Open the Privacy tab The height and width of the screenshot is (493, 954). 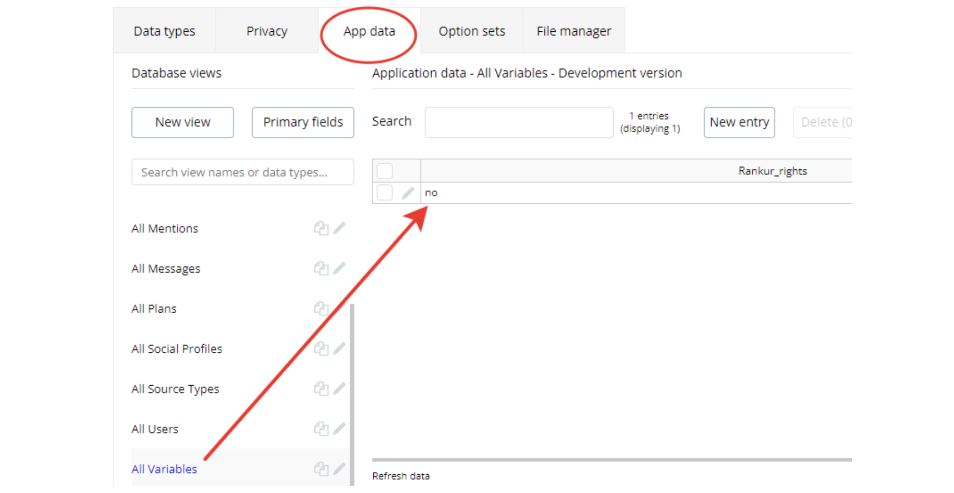point(267,31)
